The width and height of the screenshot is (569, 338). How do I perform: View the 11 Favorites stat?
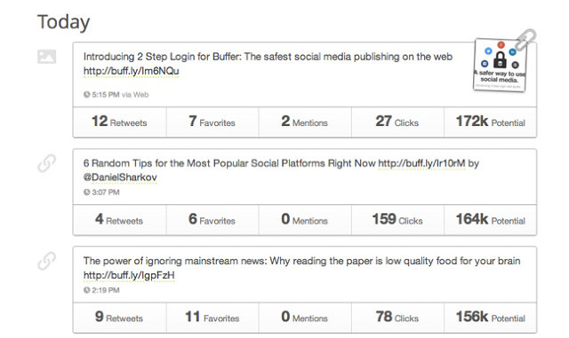(x=212, y=318)
